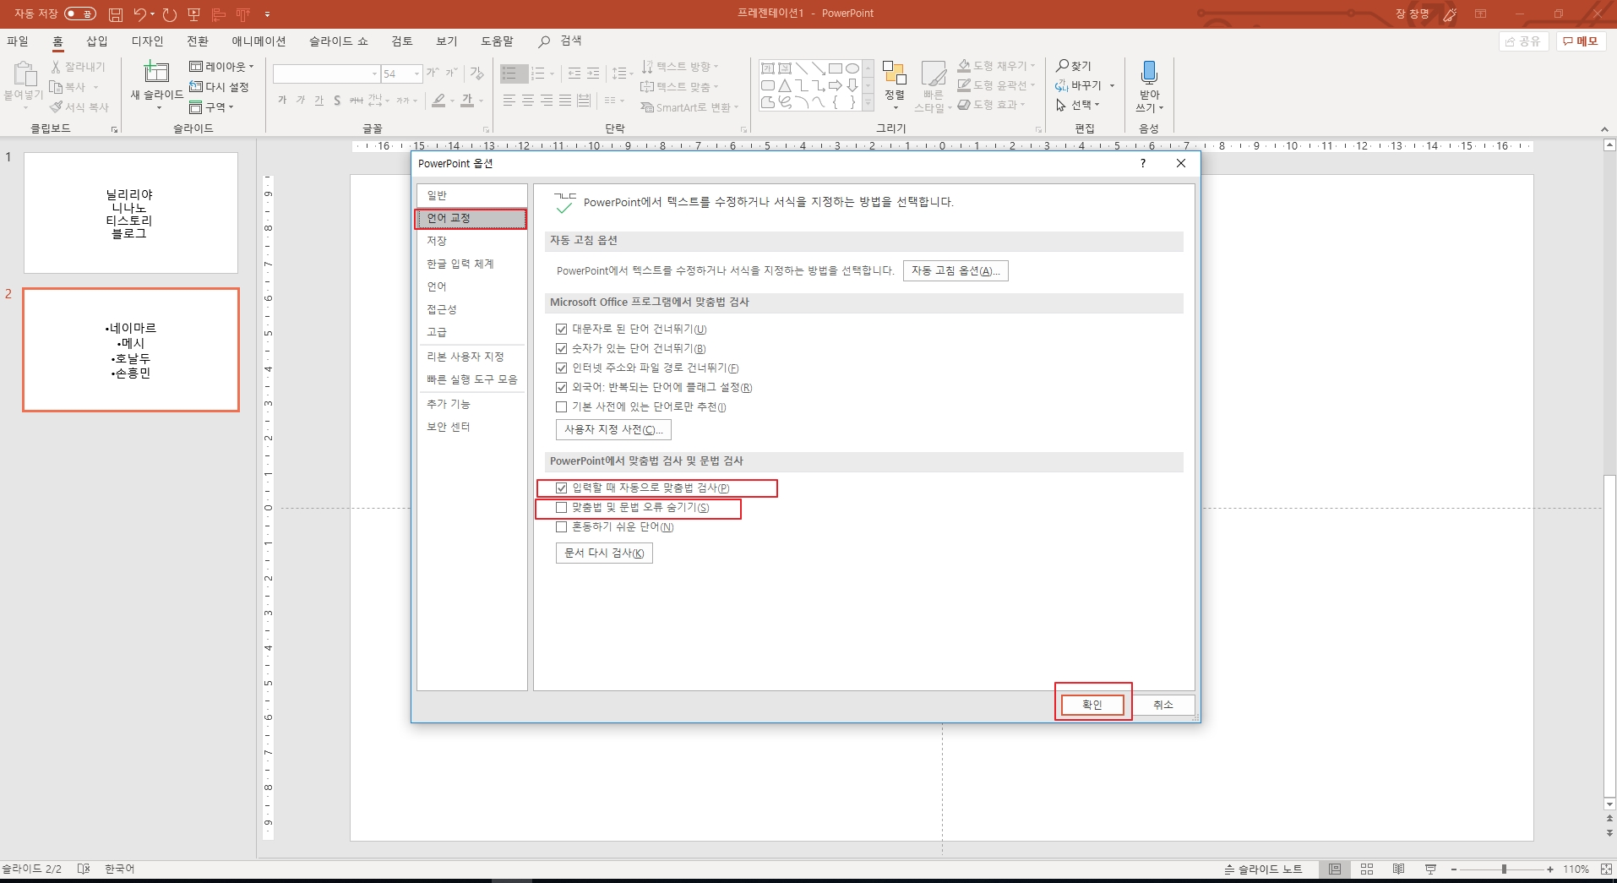Click the 확인 button in options dialog

[1092, 705]
